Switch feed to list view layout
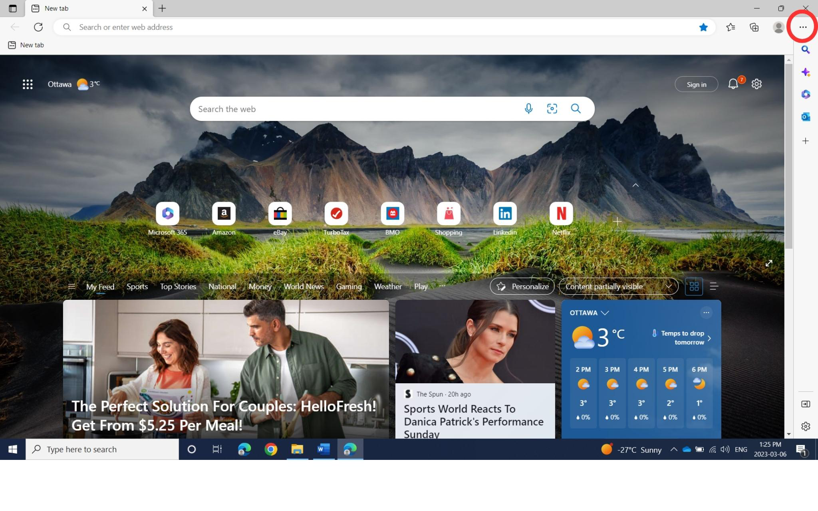 click(714, 286)
